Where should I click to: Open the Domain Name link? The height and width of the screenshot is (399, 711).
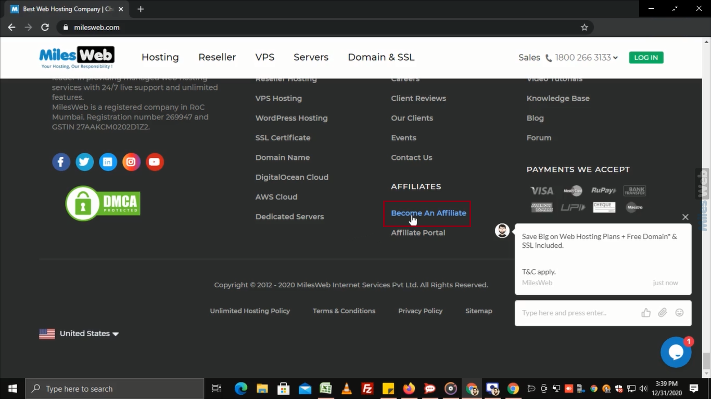pyautogui.click(x=283, y=157)
